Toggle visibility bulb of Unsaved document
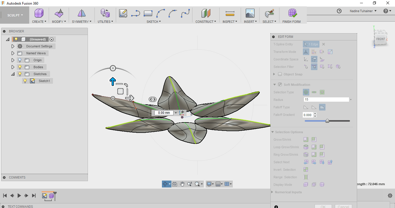This screenshot has width=395, height=208. click(x=16, y=39)
